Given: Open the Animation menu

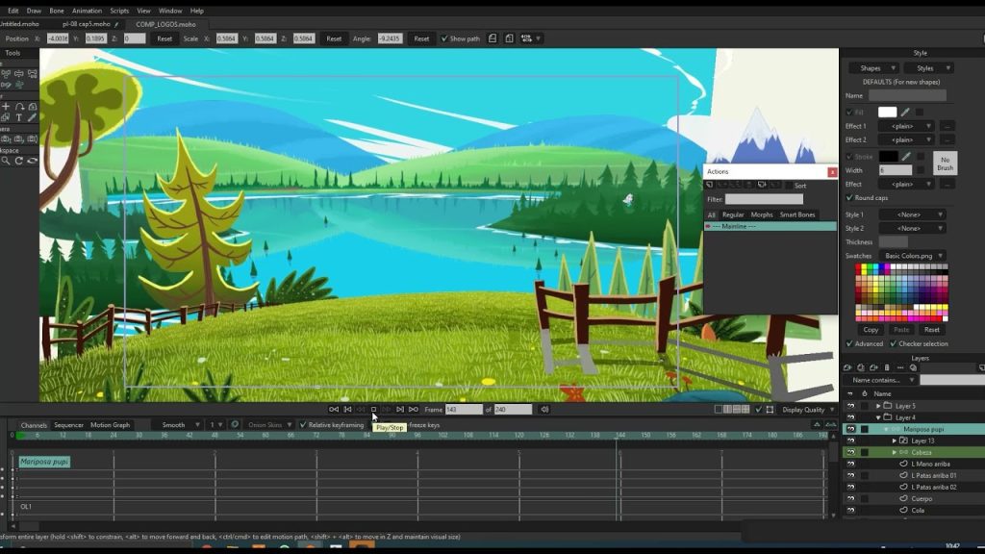Looking at the screenshot, I should pos(87,11).
